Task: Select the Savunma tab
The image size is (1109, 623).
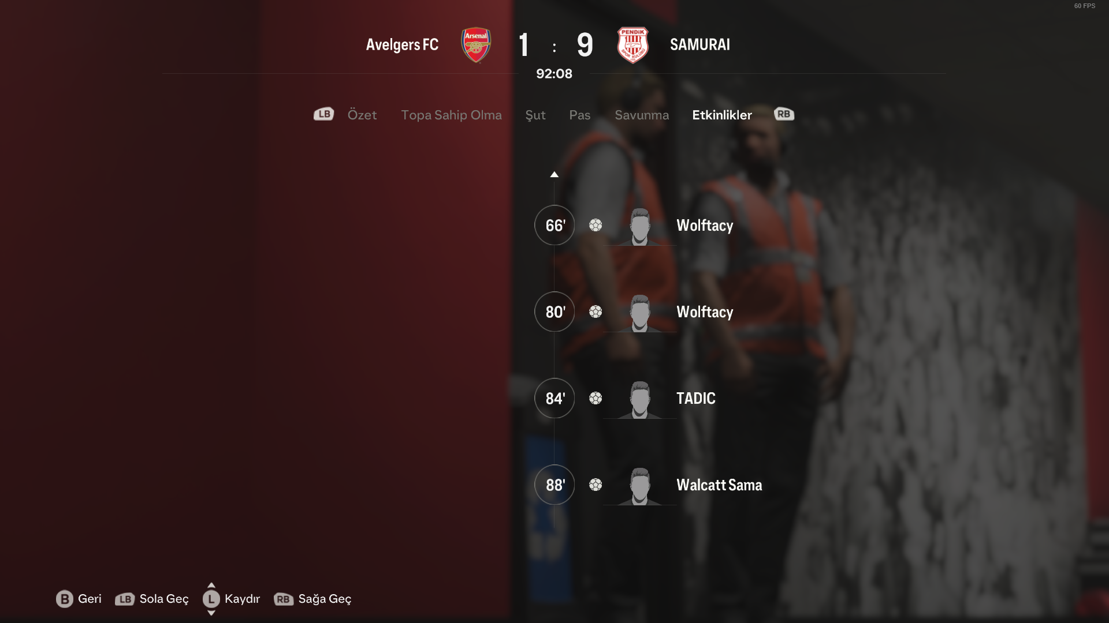Action: point(642,115)
